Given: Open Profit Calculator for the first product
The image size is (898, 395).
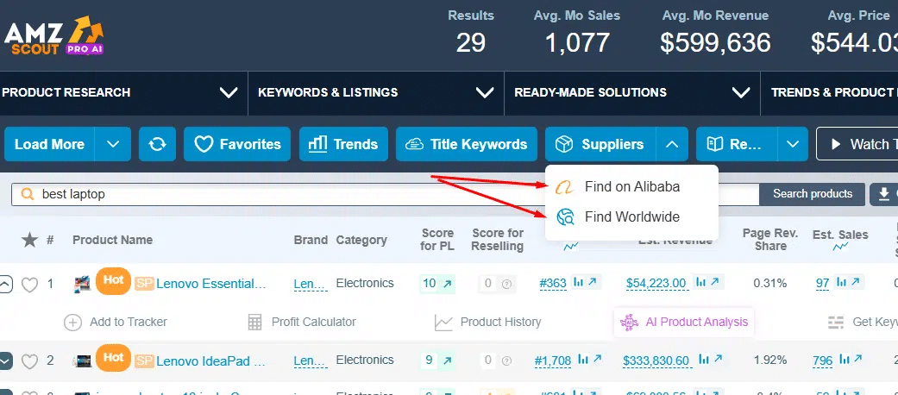Looking at the screenshot, I should (x=302, y=322).
